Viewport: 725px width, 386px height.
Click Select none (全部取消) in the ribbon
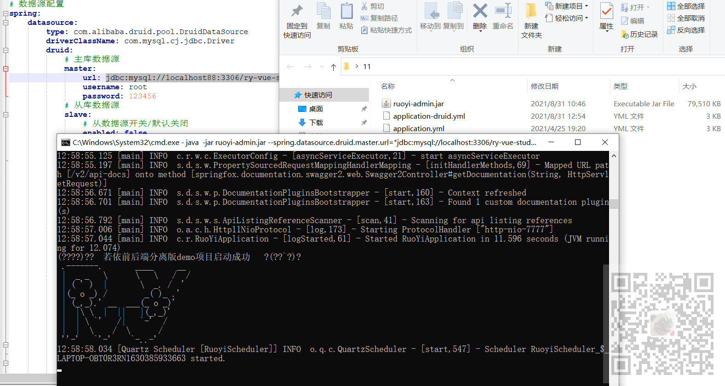686,18
